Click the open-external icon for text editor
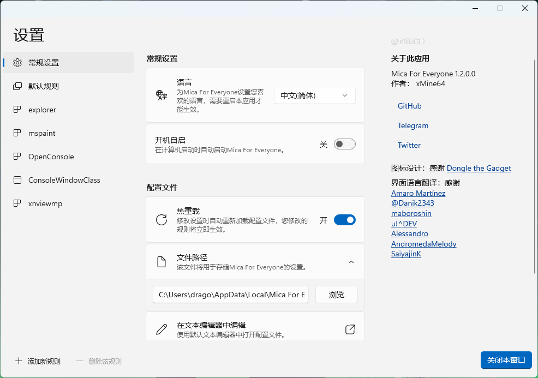The height and width of the screenshot is (378, 538). click(x=350, y=329)
